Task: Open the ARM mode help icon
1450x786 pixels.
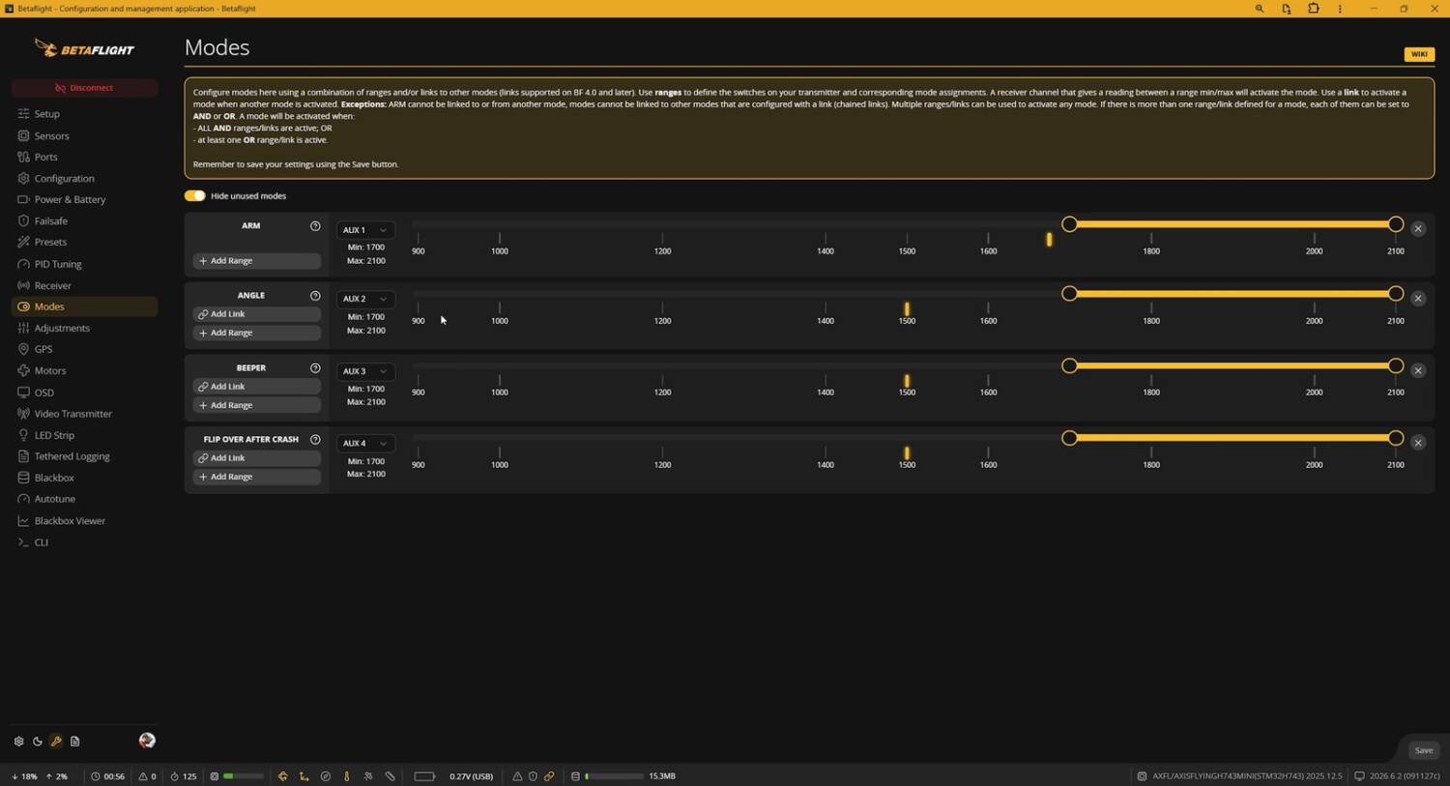Action: click(315, 226)
